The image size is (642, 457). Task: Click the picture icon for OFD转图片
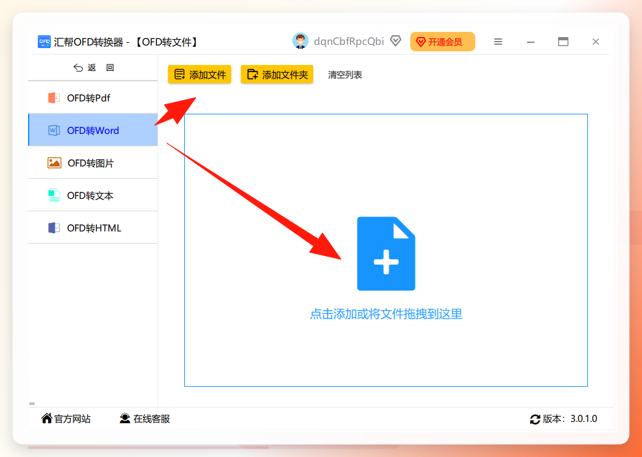55,163
